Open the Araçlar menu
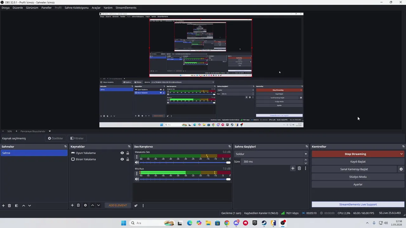 pyautogui.click(x=96, y=8)
